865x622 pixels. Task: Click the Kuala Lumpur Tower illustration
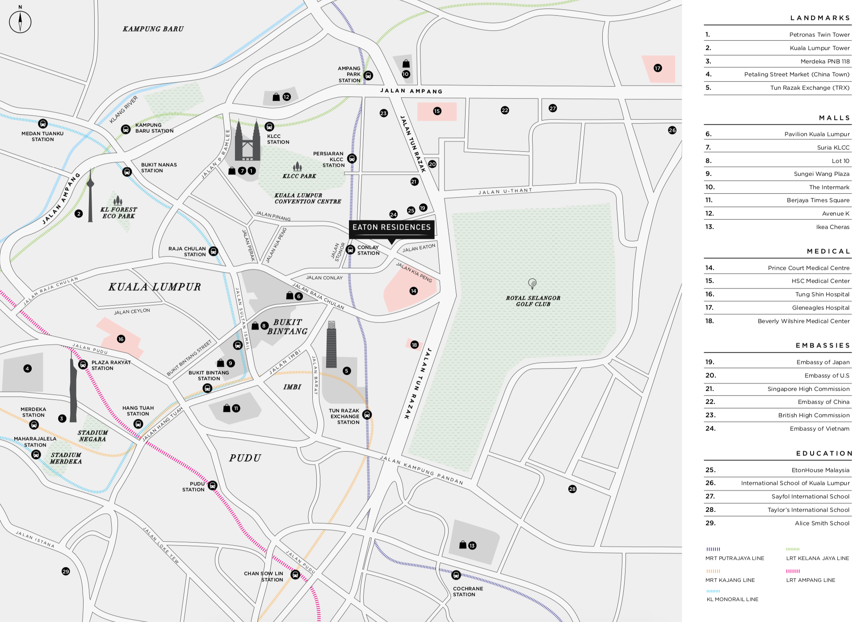(x=91, y=195)
